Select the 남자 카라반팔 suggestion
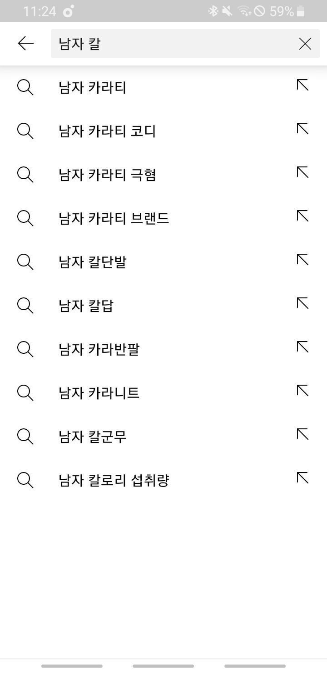 pos(99,349)
